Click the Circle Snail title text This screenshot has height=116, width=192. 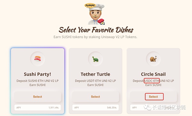153,74
